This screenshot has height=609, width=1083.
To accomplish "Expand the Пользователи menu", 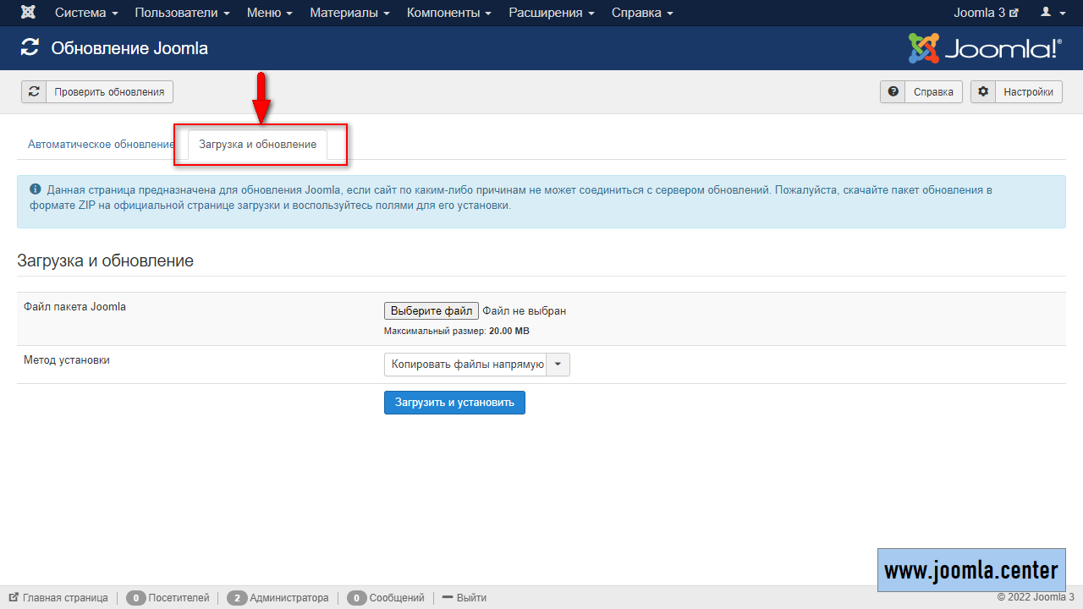I will point(183,13).
